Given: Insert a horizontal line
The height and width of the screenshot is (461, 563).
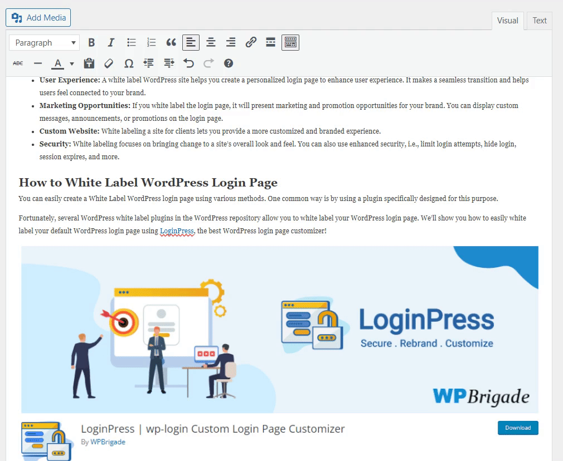Looking at the screenshot, I should pos(38,63).
